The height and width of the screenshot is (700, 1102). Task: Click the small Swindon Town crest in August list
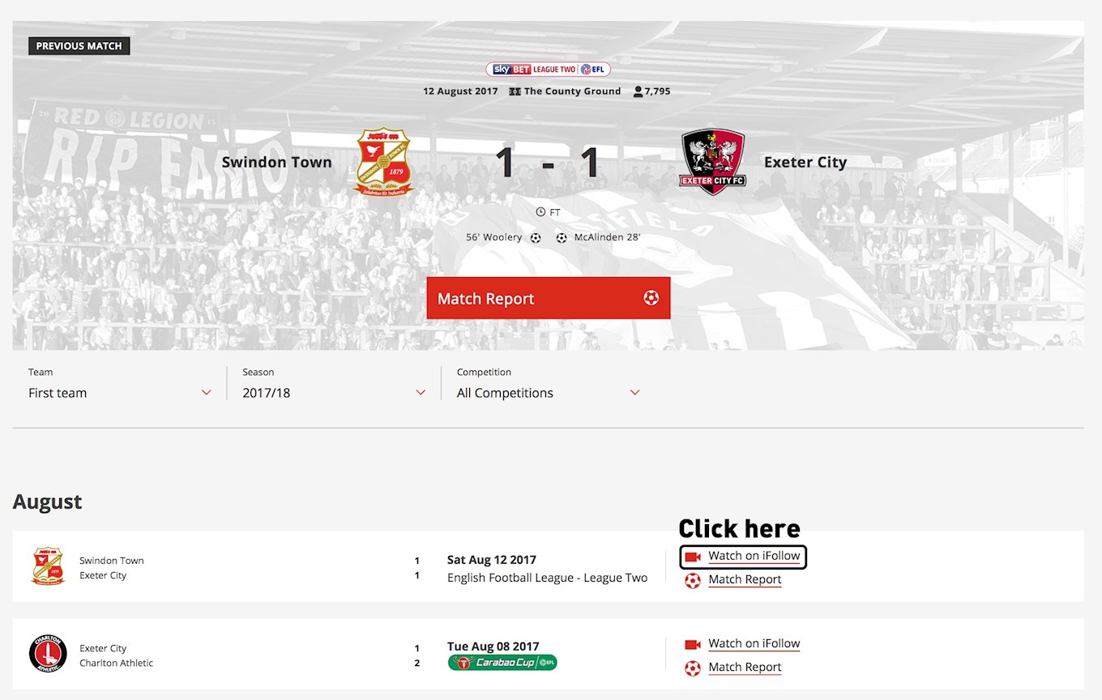[48, 566]
